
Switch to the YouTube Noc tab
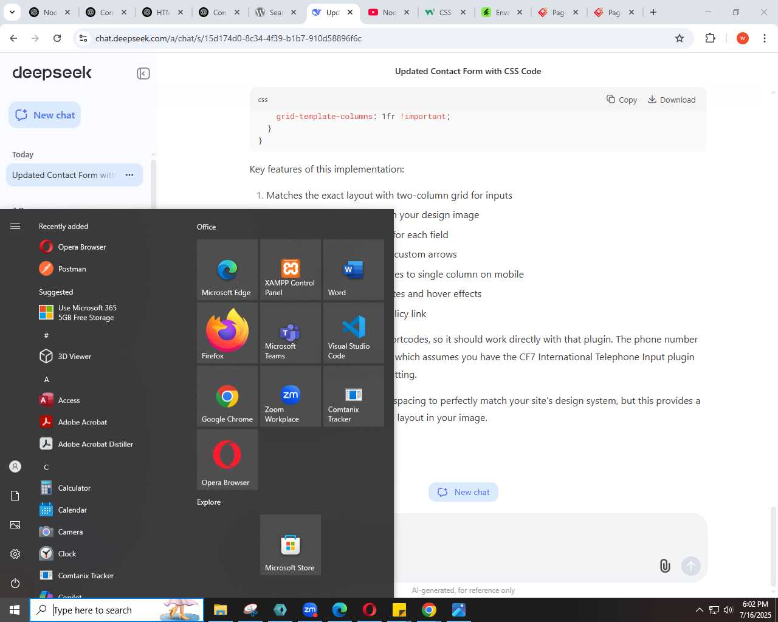tap(389, 12)
